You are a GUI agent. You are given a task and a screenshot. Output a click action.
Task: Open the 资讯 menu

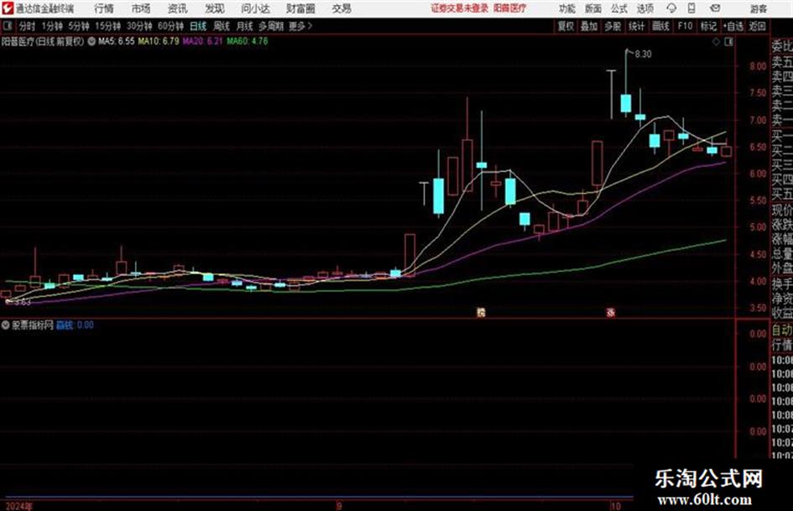177,8
